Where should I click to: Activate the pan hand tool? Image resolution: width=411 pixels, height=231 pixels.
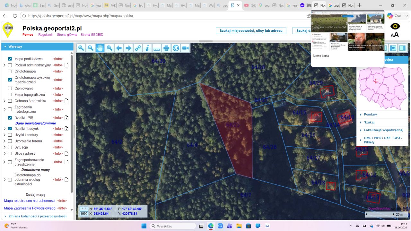pos(100,48)
